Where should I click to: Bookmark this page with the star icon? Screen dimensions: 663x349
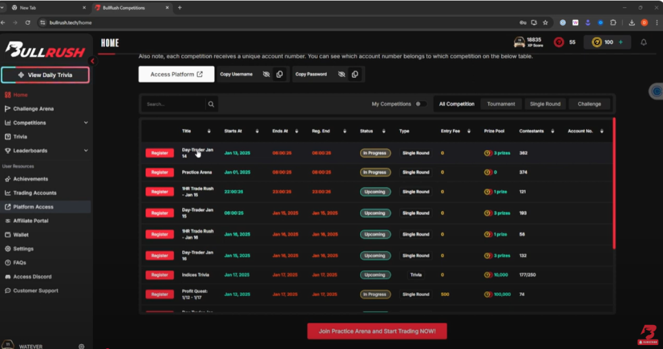(x=545, y=23)
